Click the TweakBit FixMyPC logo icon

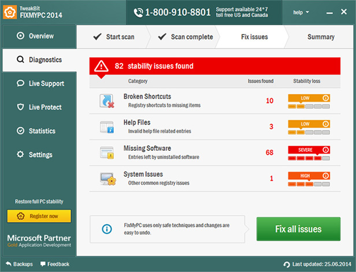[10, 12]
